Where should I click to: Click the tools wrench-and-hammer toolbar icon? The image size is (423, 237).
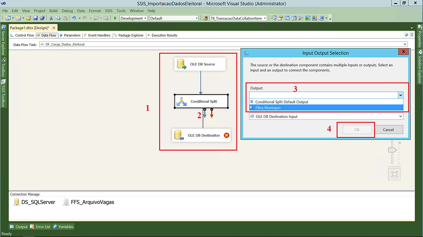point(301,18)
